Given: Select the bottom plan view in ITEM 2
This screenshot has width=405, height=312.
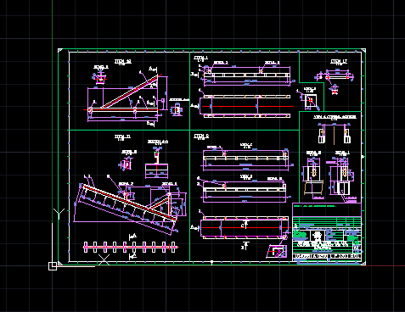Looking at the screenshot, I should [x=245, y=228].
